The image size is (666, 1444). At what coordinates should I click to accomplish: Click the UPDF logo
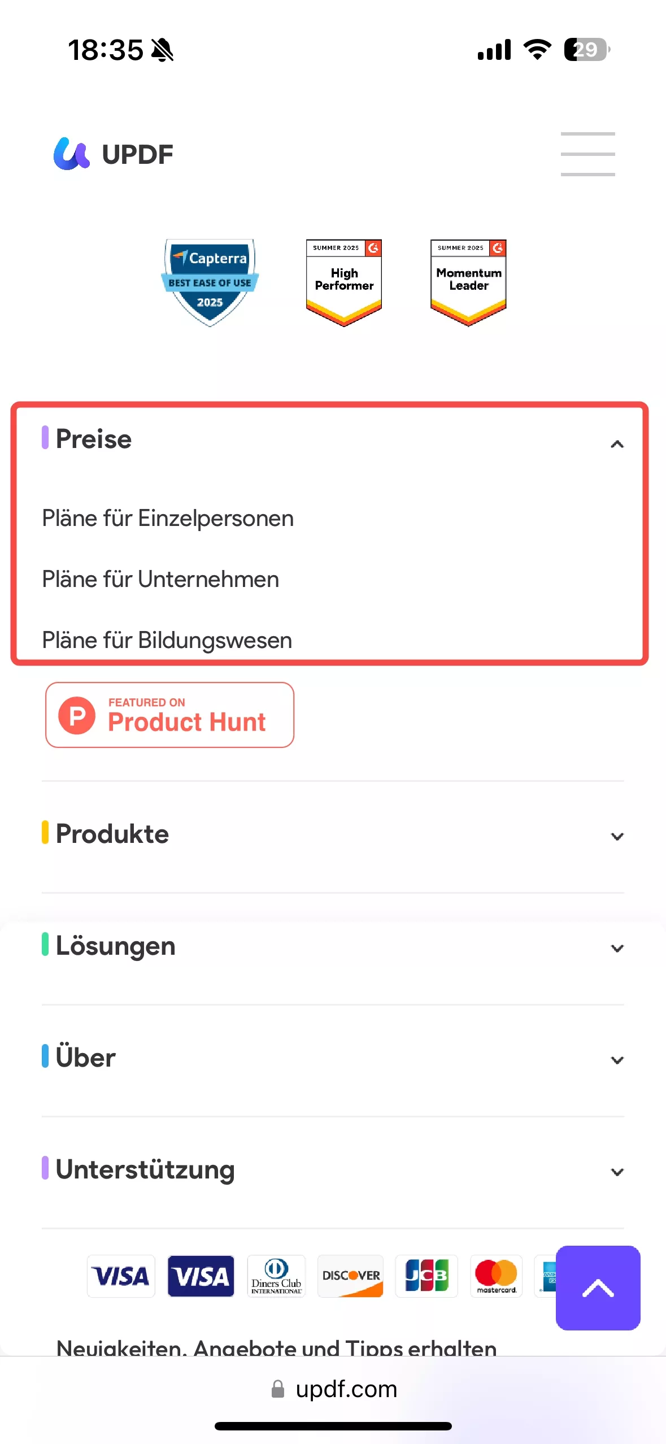pyautogui.click(x=113, y=154)
